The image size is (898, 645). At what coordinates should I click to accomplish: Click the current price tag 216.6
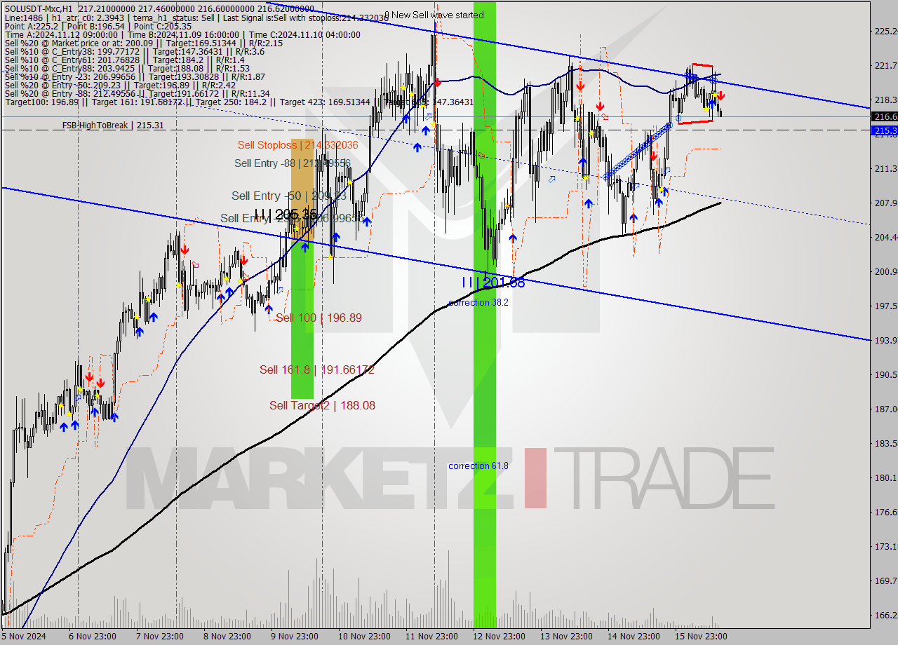coord(884,116)
